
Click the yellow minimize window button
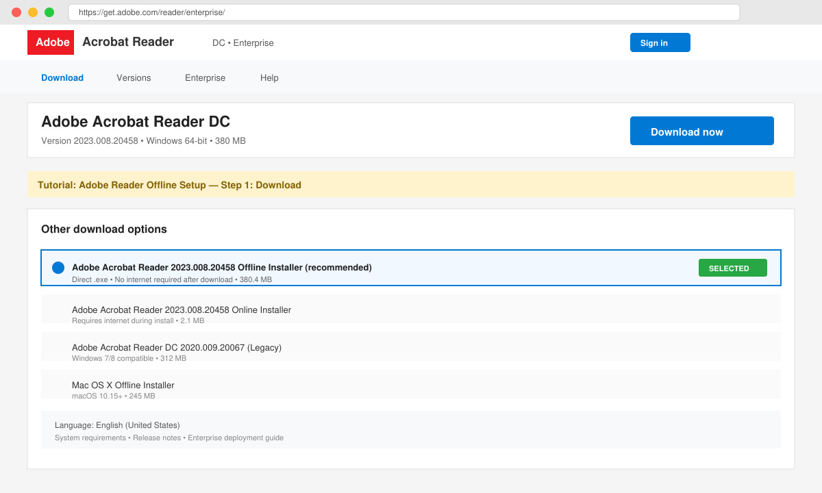(33, 12)
